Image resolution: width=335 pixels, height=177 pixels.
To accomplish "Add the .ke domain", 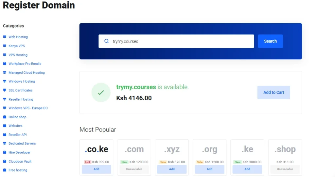I will point(247,169).
